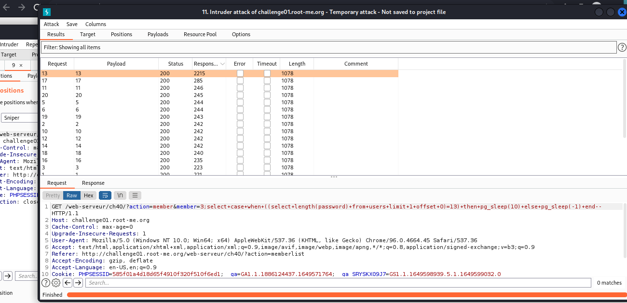Open Intruder tab in background Burp window
This screenshot has width=627, height=303.
click(9, 44)
